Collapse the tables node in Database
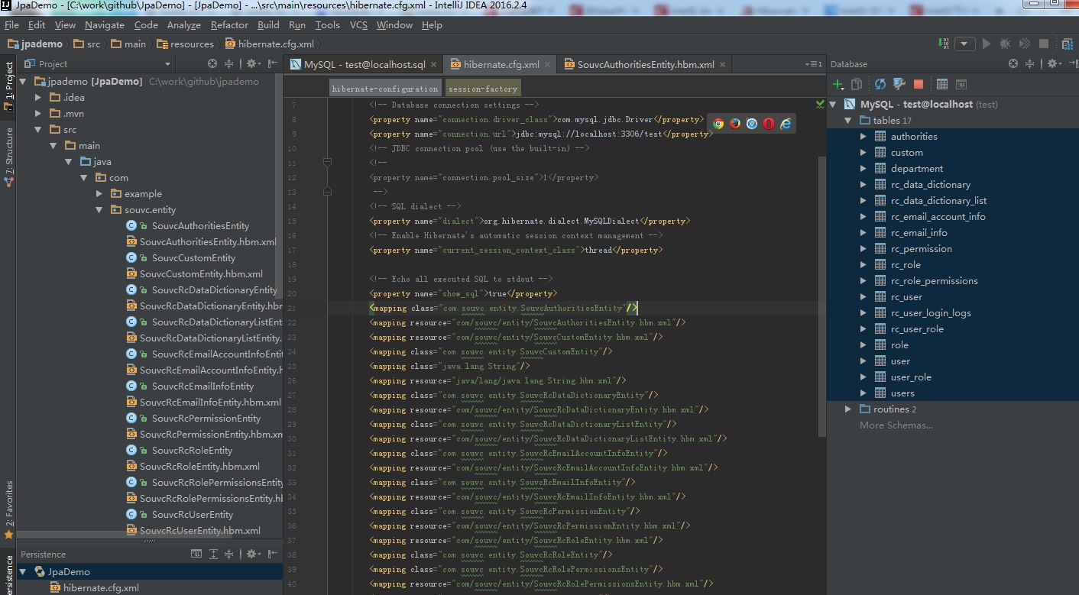The height and width of the screenshot is (595, 1079). pyautogui.click(x=848, y=120)
